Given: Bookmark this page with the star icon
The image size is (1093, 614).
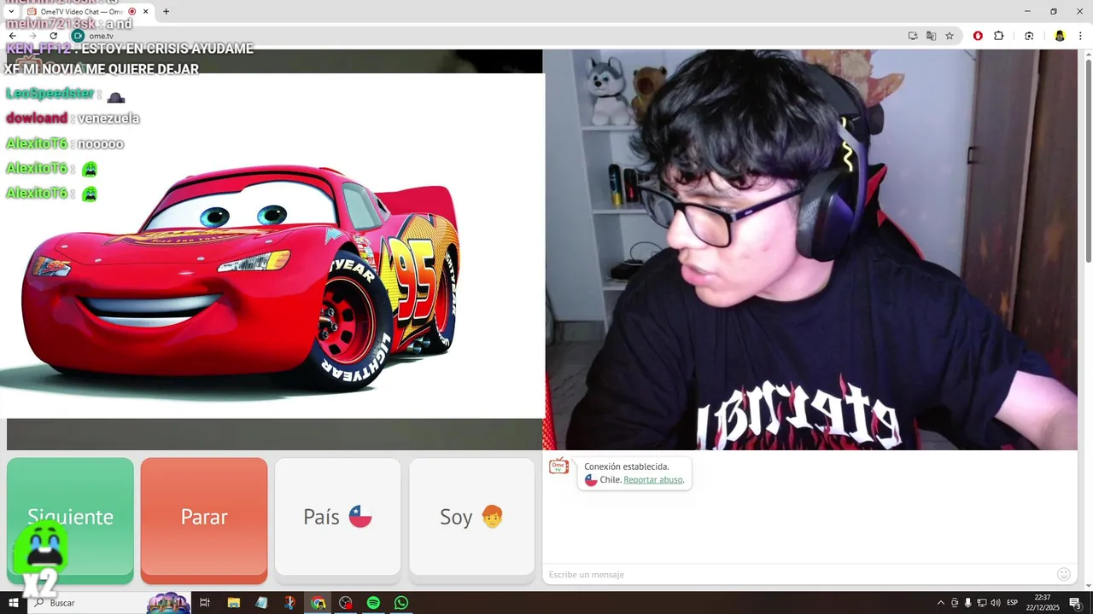Looking at the screenshot, I should 950,36.
